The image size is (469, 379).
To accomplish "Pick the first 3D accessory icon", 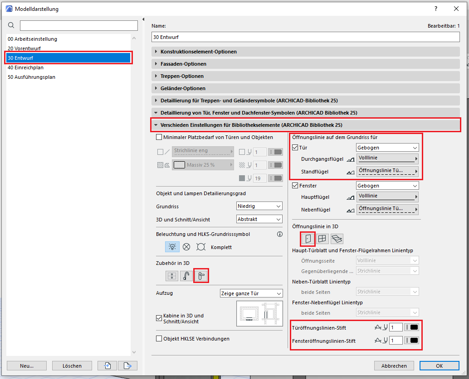I will [172, 276].
